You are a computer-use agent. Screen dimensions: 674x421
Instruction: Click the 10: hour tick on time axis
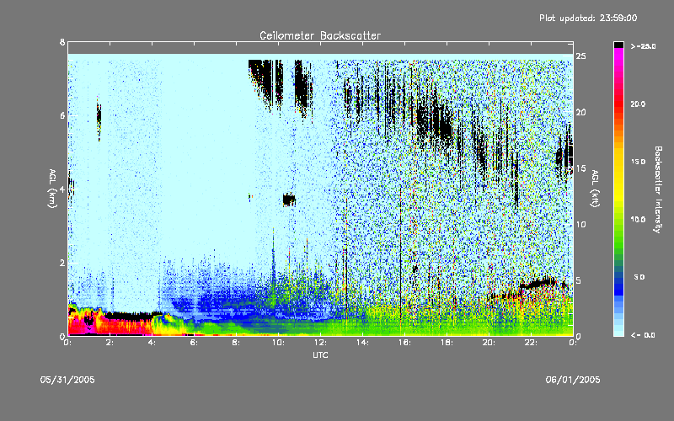click(x=278, y=343)
